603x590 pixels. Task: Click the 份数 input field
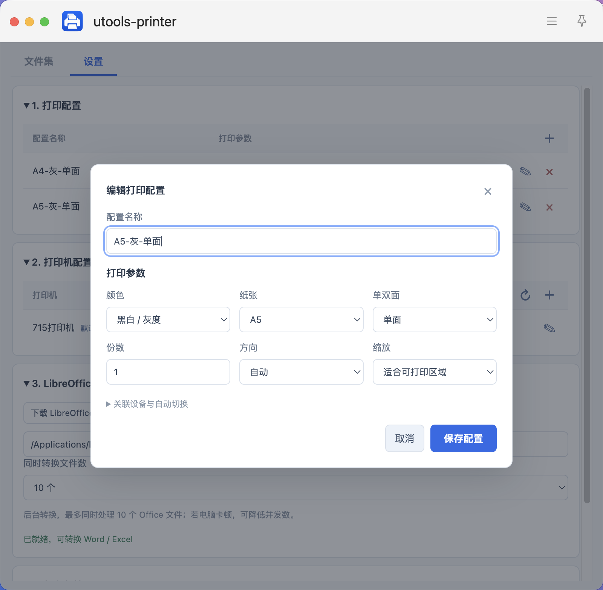point(168,372)
